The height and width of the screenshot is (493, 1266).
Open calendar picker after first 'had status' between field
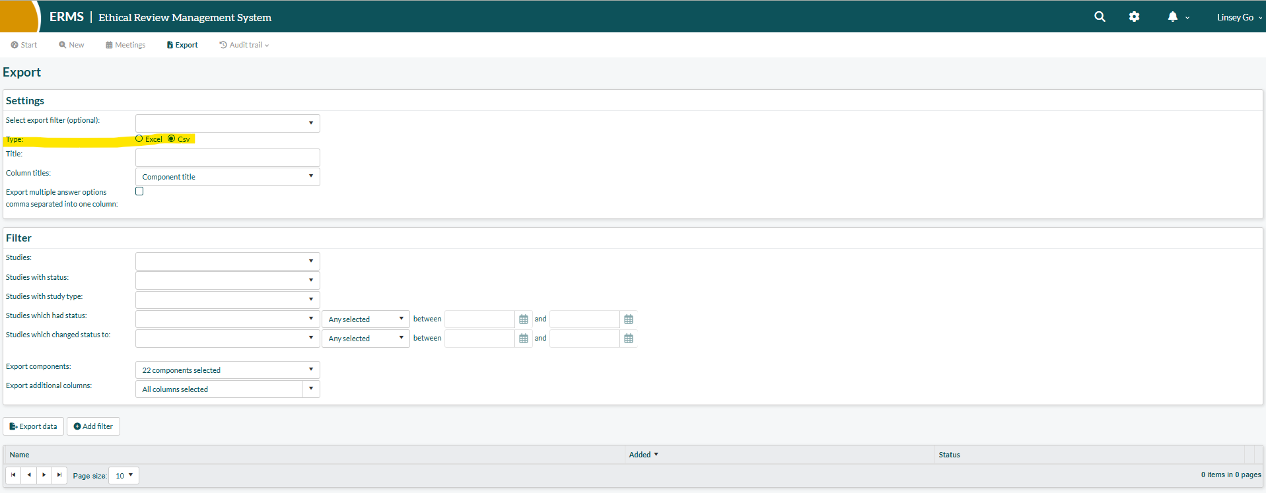524,319
